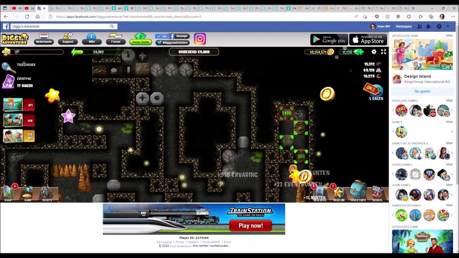Show next friends' games with right arrow
The width and height of the screenshot is (459, 258).
pyautogui.click(x=451, y=153)
